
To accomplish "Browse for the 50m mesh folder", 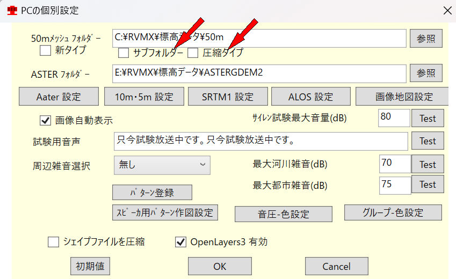I will [x=426, y=39].
